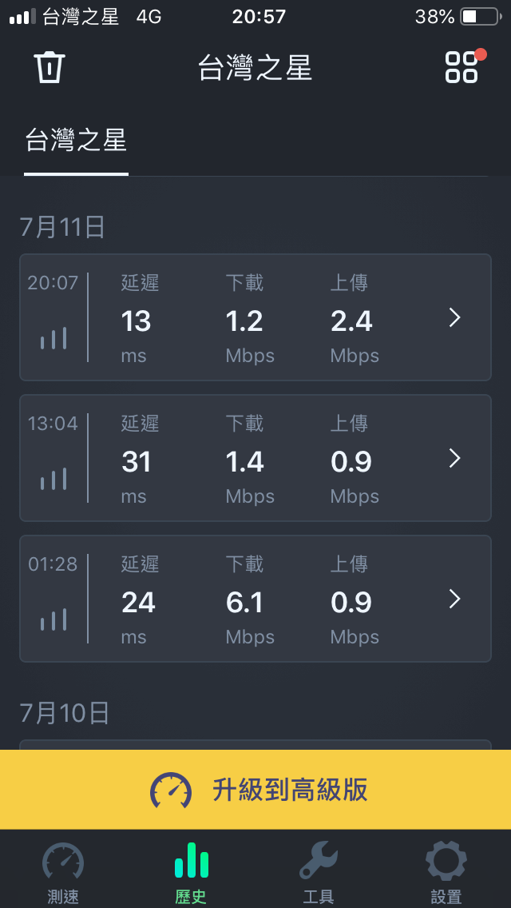Screen dimensions: 511x908
Task: Tap the trash can delete icon
Action: [50, 67]
